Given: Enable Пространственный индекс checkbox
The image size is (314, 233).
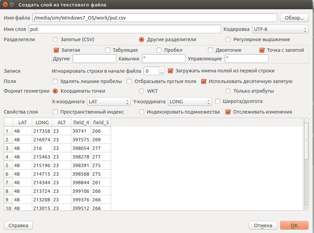Looking at the screenshot, I should [x=56, y=112].
